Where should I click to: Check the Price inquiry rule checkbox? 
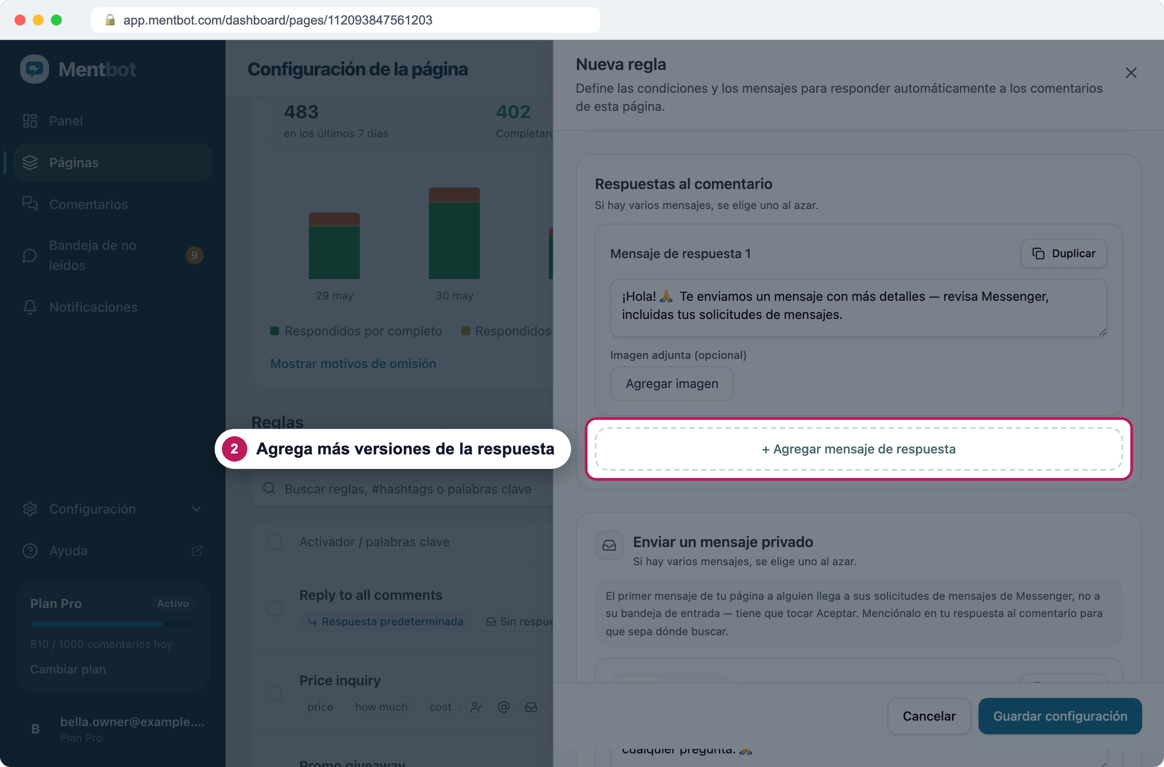coord(274,693)
